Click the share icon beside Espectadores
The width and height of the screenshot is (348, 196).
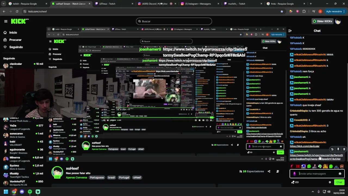269,171
